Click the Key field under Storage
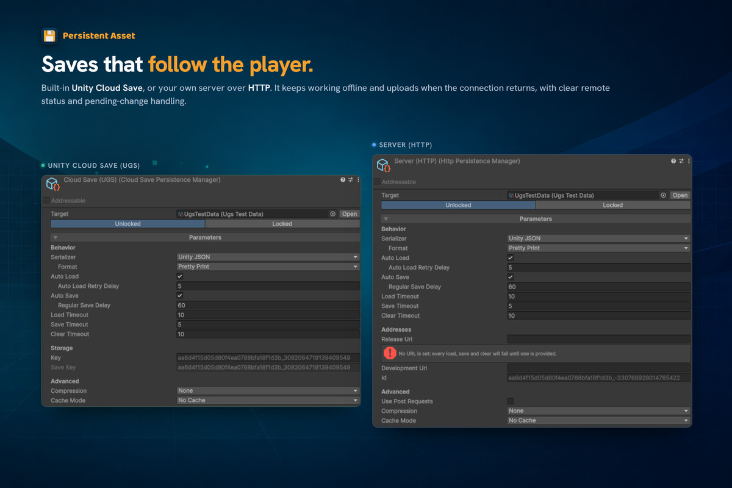732x488 pixels. pyautogui.click(x=268, y=358)
